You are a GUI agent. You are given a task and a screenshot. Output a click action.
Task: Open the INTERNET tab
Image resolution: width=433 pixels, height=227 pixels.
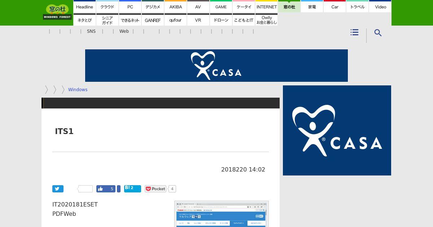tap(266, 6)
